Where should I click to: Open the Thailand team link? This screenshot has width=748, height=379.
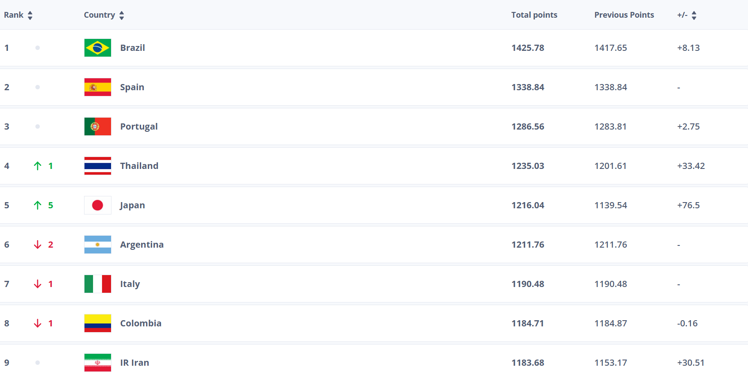pos(139,166)
